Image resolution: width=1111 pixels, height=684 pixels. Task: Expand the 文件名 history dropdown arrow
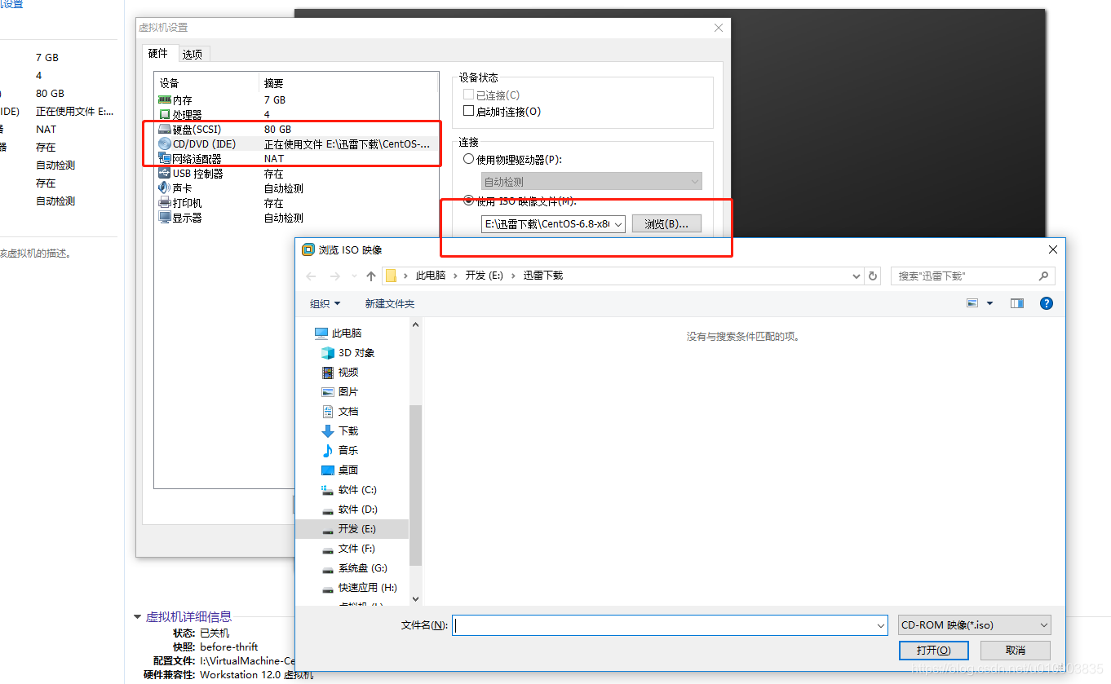point(880,625)
